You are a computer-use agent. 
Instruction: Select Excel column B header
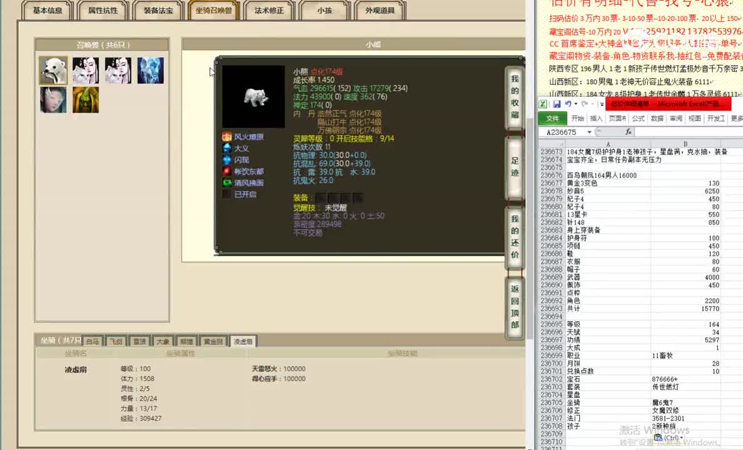coord(685,144)
